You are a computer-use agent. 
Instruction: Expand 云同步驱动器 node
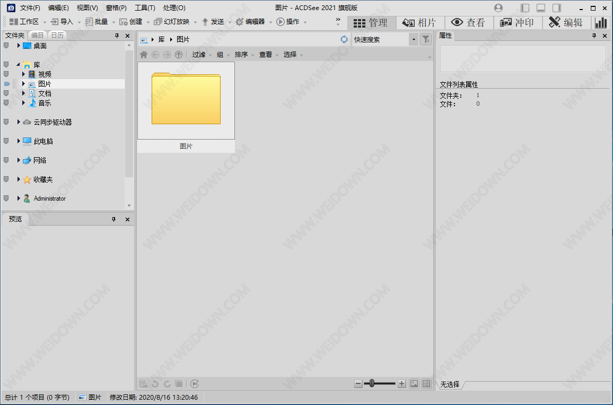click(19, 122)
